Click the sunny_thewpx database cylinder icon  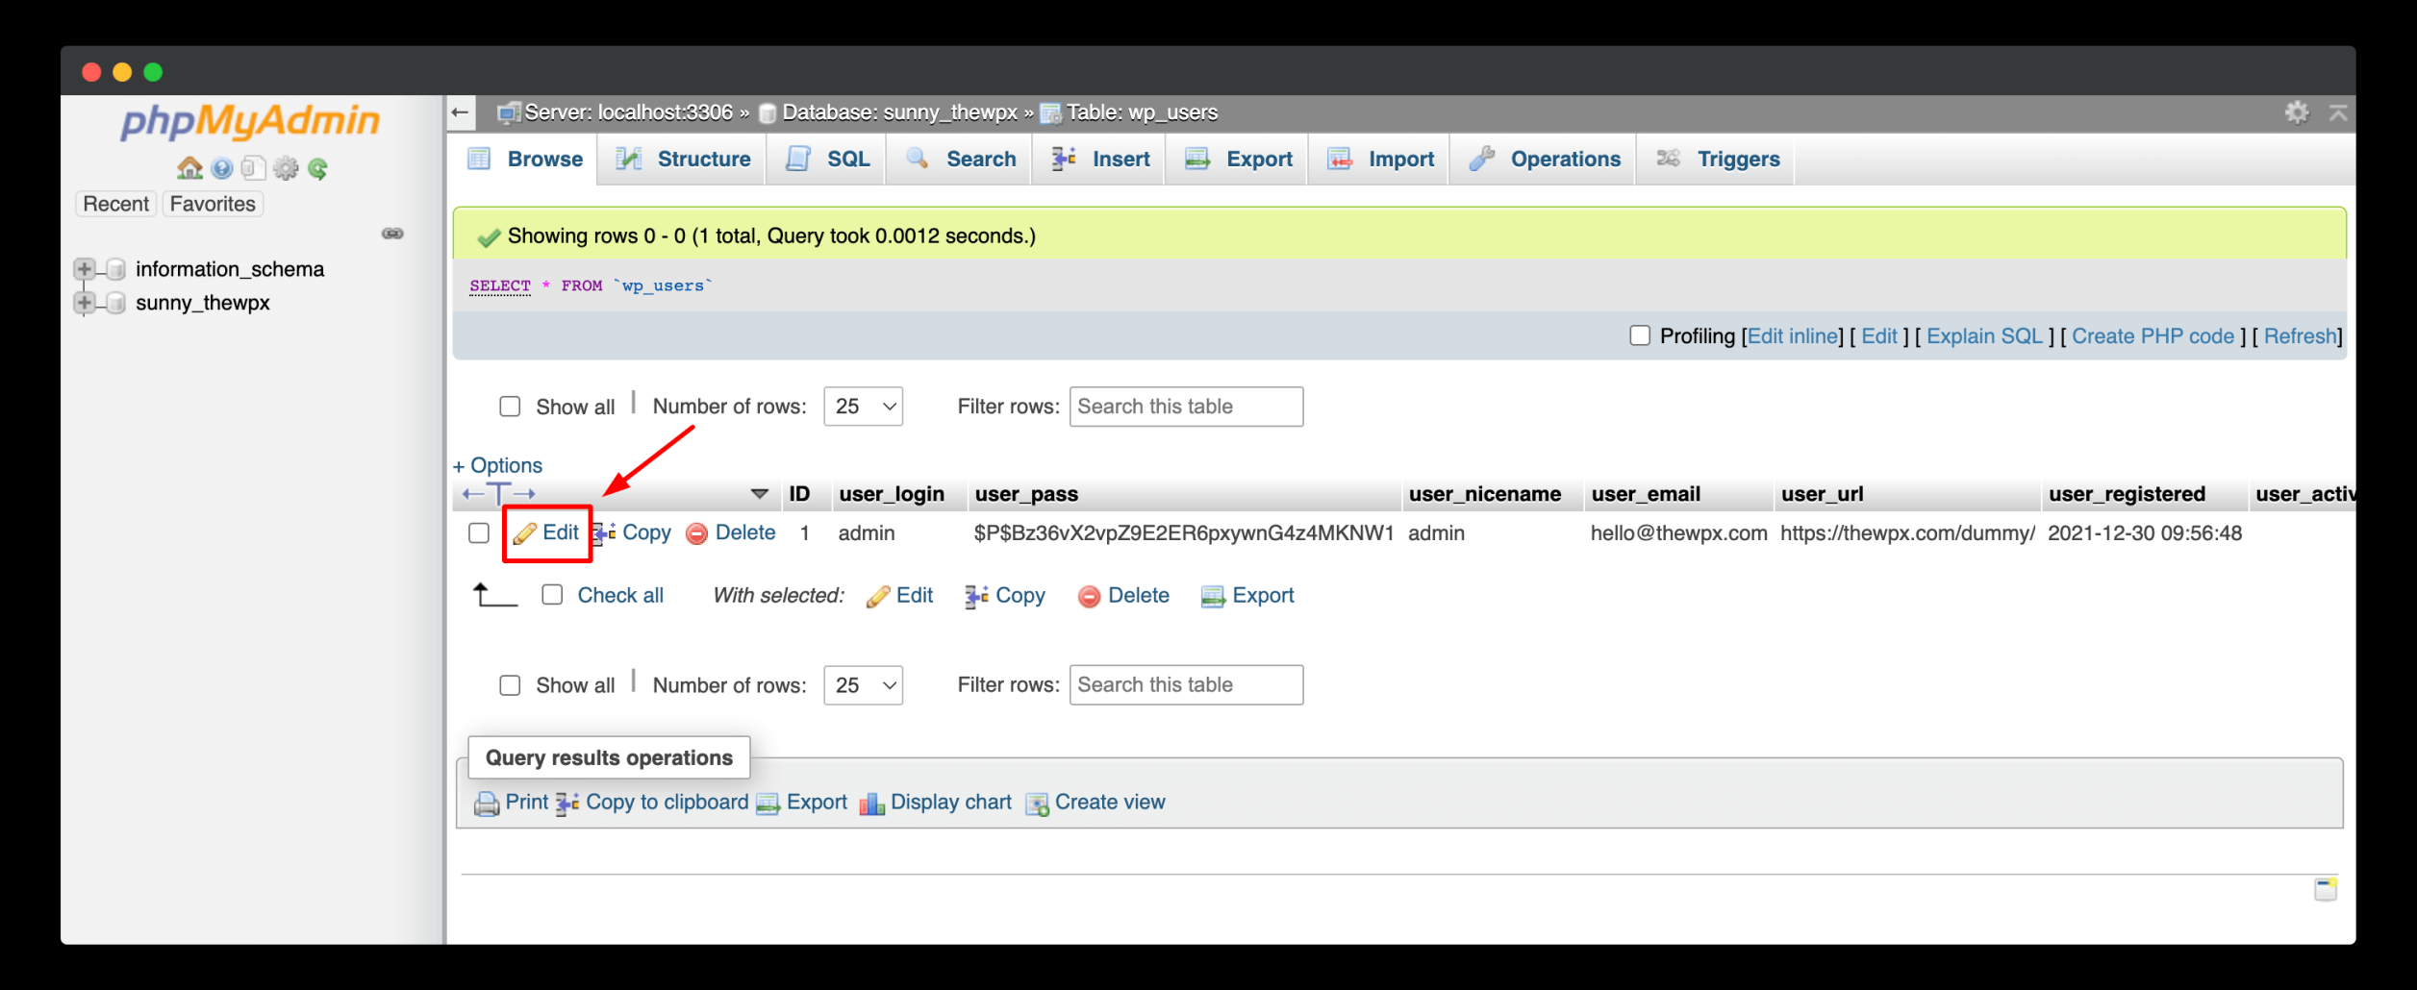pyautogui.click(x=115, y=304)
